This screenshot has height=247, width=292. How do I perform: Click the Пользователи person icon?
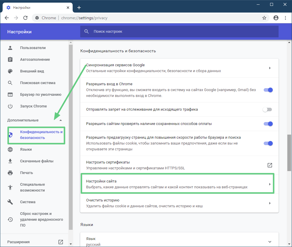pos(10,48)
